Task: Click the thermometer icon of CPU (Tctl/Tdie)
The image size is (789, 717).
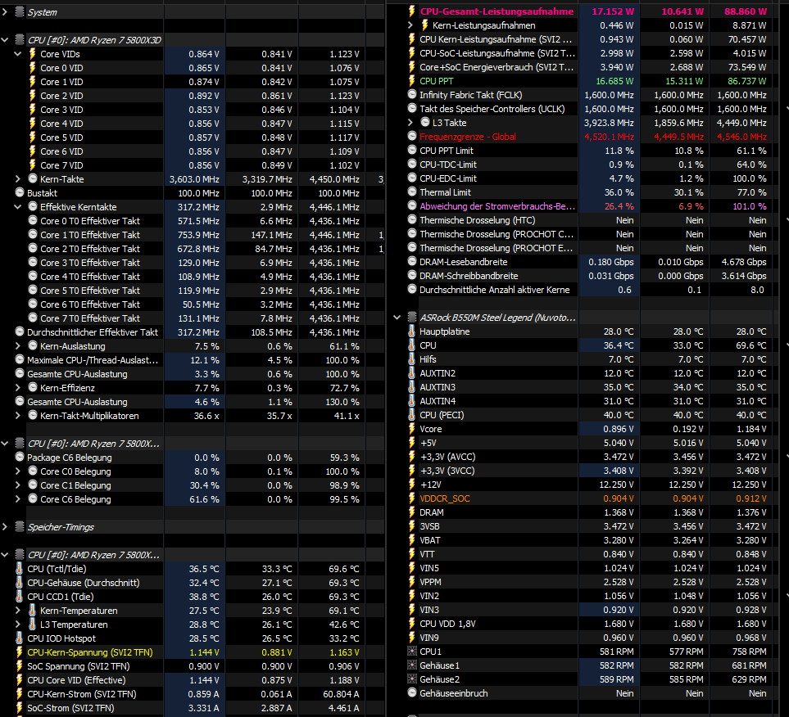Action: [20, 569]
